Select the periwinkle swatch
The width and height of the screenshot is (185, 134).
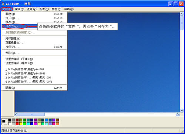point(50,124)
